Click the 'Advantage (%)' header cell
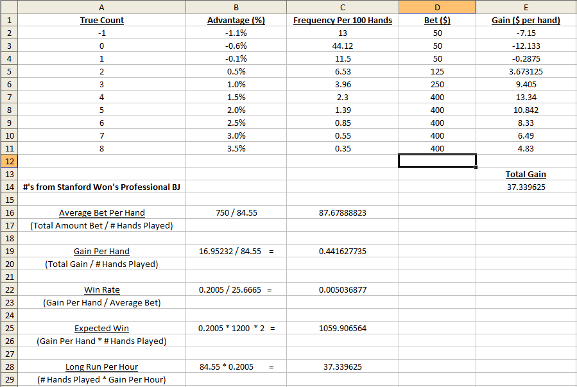 pyautogui.click(x=236, y=21)
